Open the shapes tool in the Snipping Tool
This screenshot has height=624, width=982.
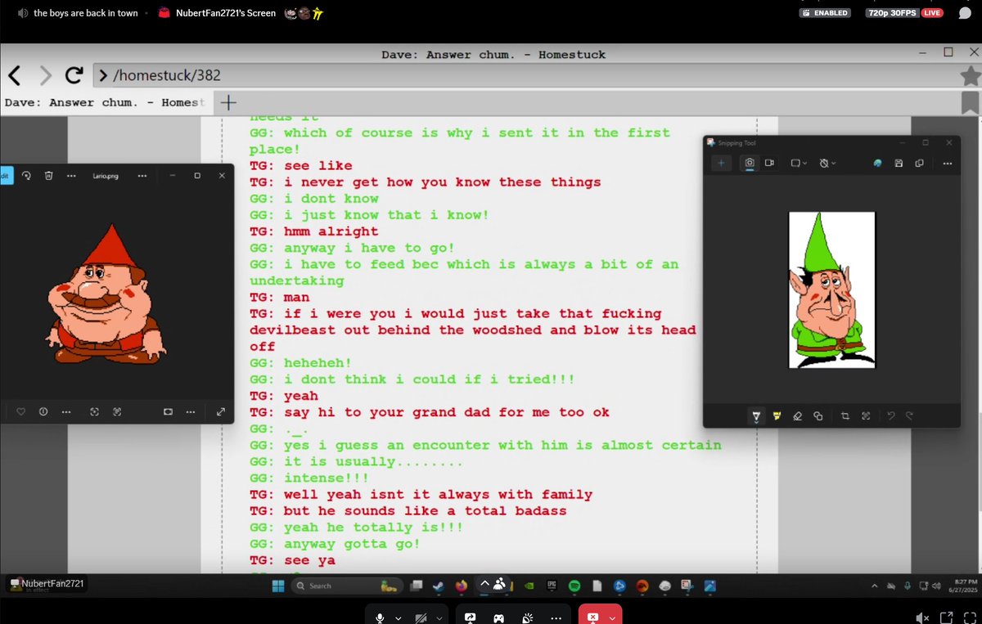[818, 416]
